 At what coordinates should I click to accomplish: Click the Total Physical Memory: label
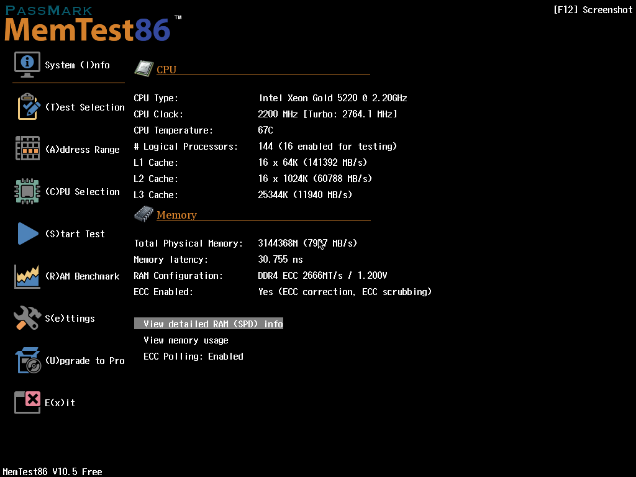[189, 243]
